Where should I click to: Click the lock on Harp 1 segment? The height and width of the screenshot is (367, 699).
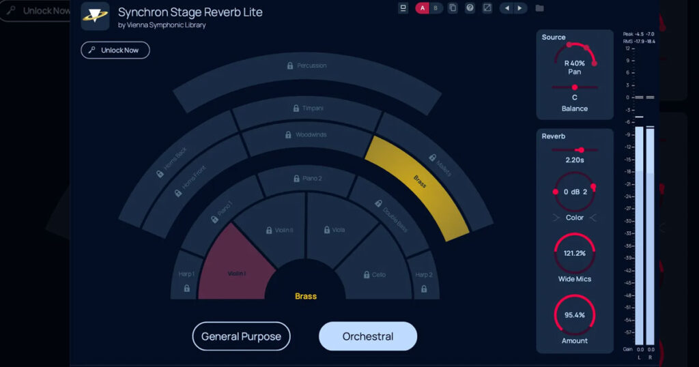[187, 289]
